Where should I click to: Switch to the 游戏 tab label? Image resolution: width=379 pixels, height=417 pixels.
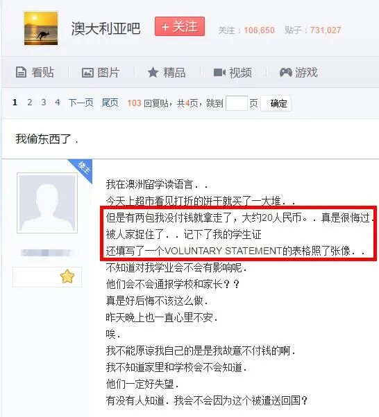pos(306,72)
